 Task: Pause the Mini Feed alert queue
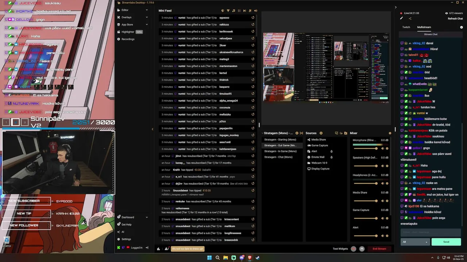[x=239, y=11]
